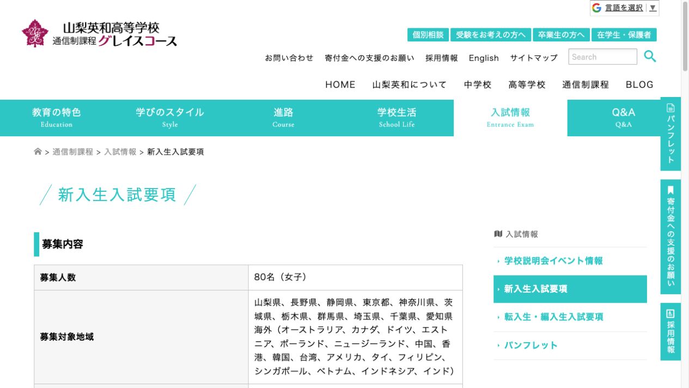Switch the site to English
Viewport: 689px width, 388px height.
pyautogui.click(x=484, y=58)
